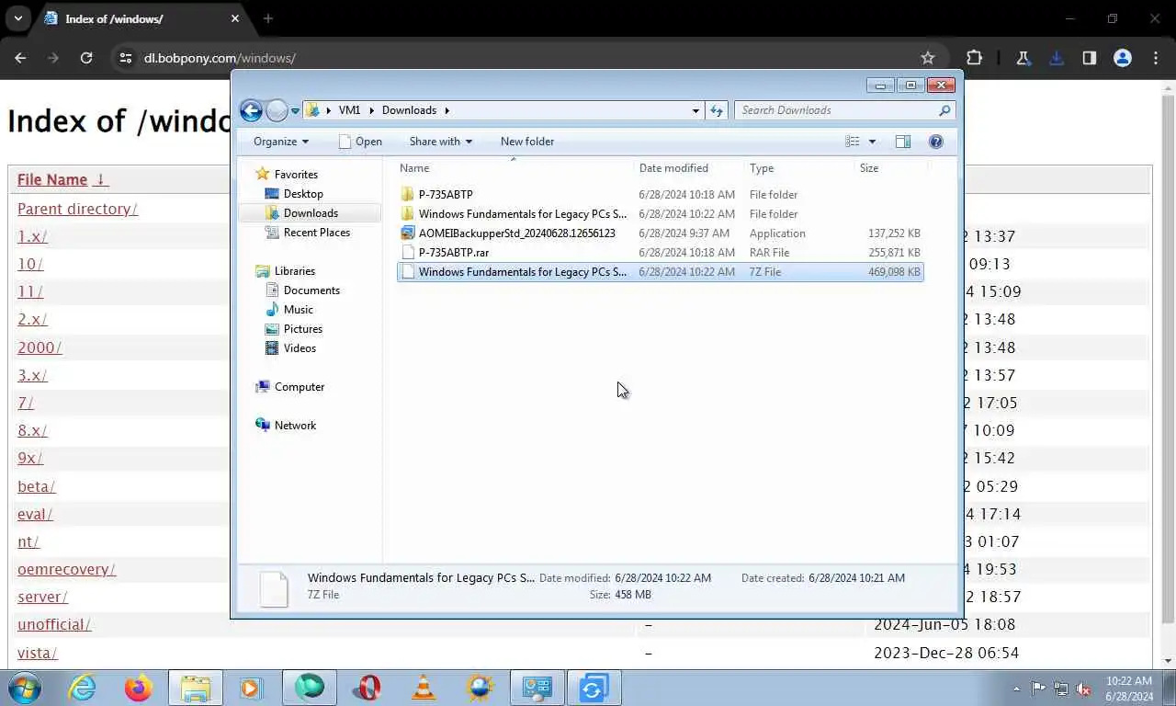Toggle the preview pane button
The width and height of the screenshot is (1176, 706).
tap(903, 142)
